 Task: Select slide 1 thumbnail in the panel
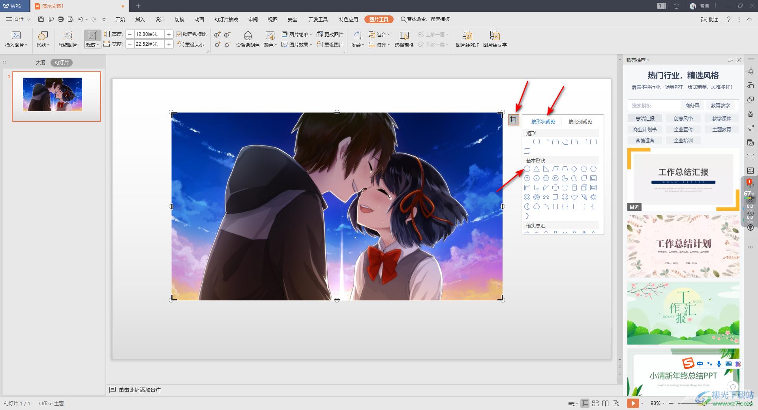(x=56, y=96)
